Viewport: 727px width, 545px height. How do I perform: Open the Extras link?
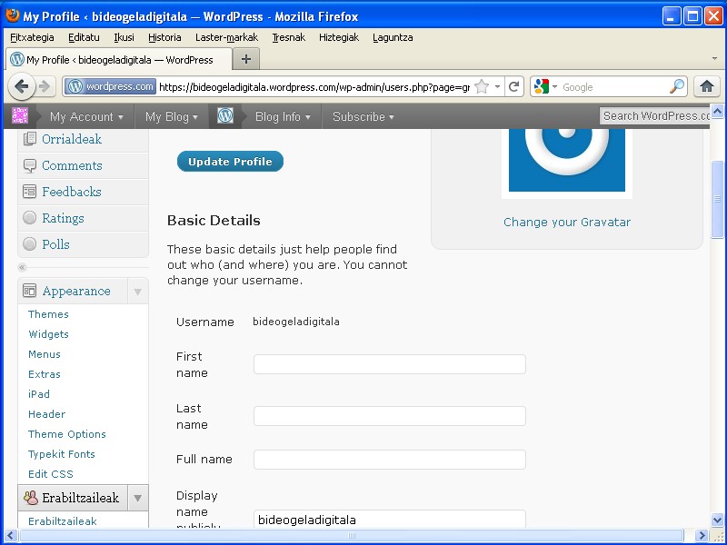[44, 374]
